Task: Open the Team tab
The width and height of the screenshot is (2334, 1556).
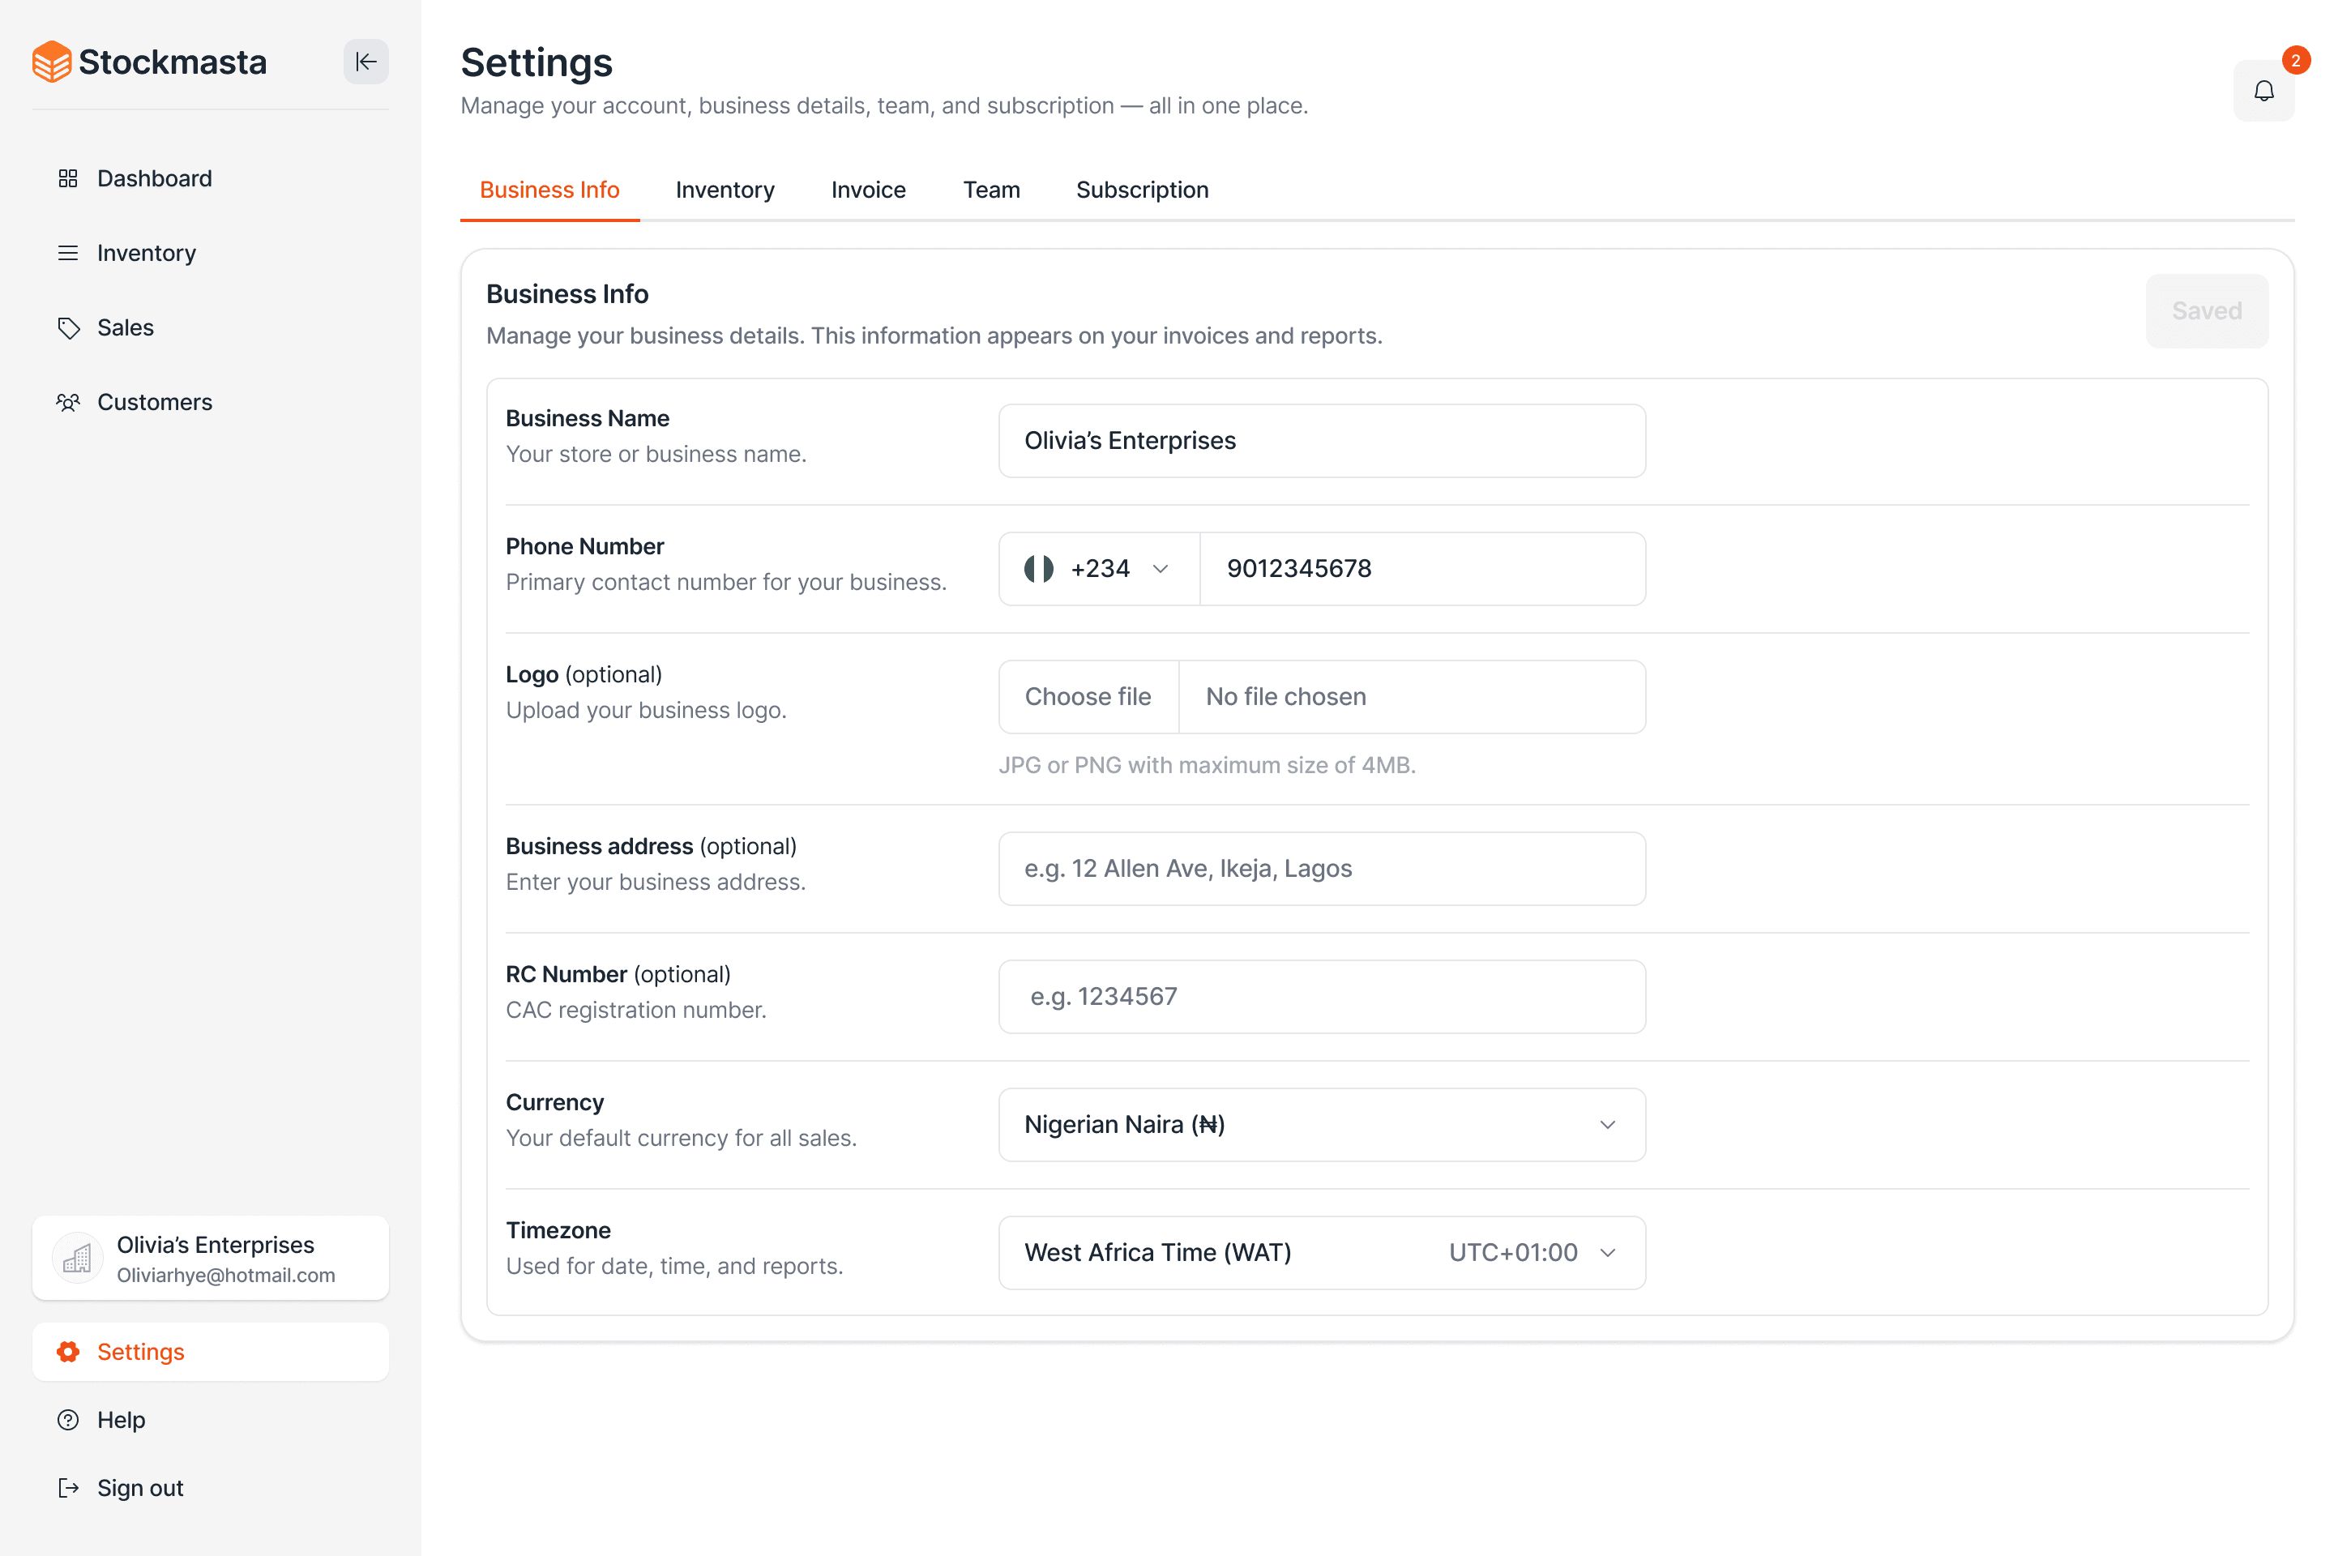Action: click(990, 190)
